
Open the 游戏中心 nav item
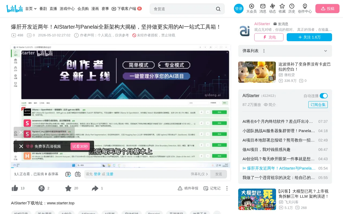tap(67, 9)
